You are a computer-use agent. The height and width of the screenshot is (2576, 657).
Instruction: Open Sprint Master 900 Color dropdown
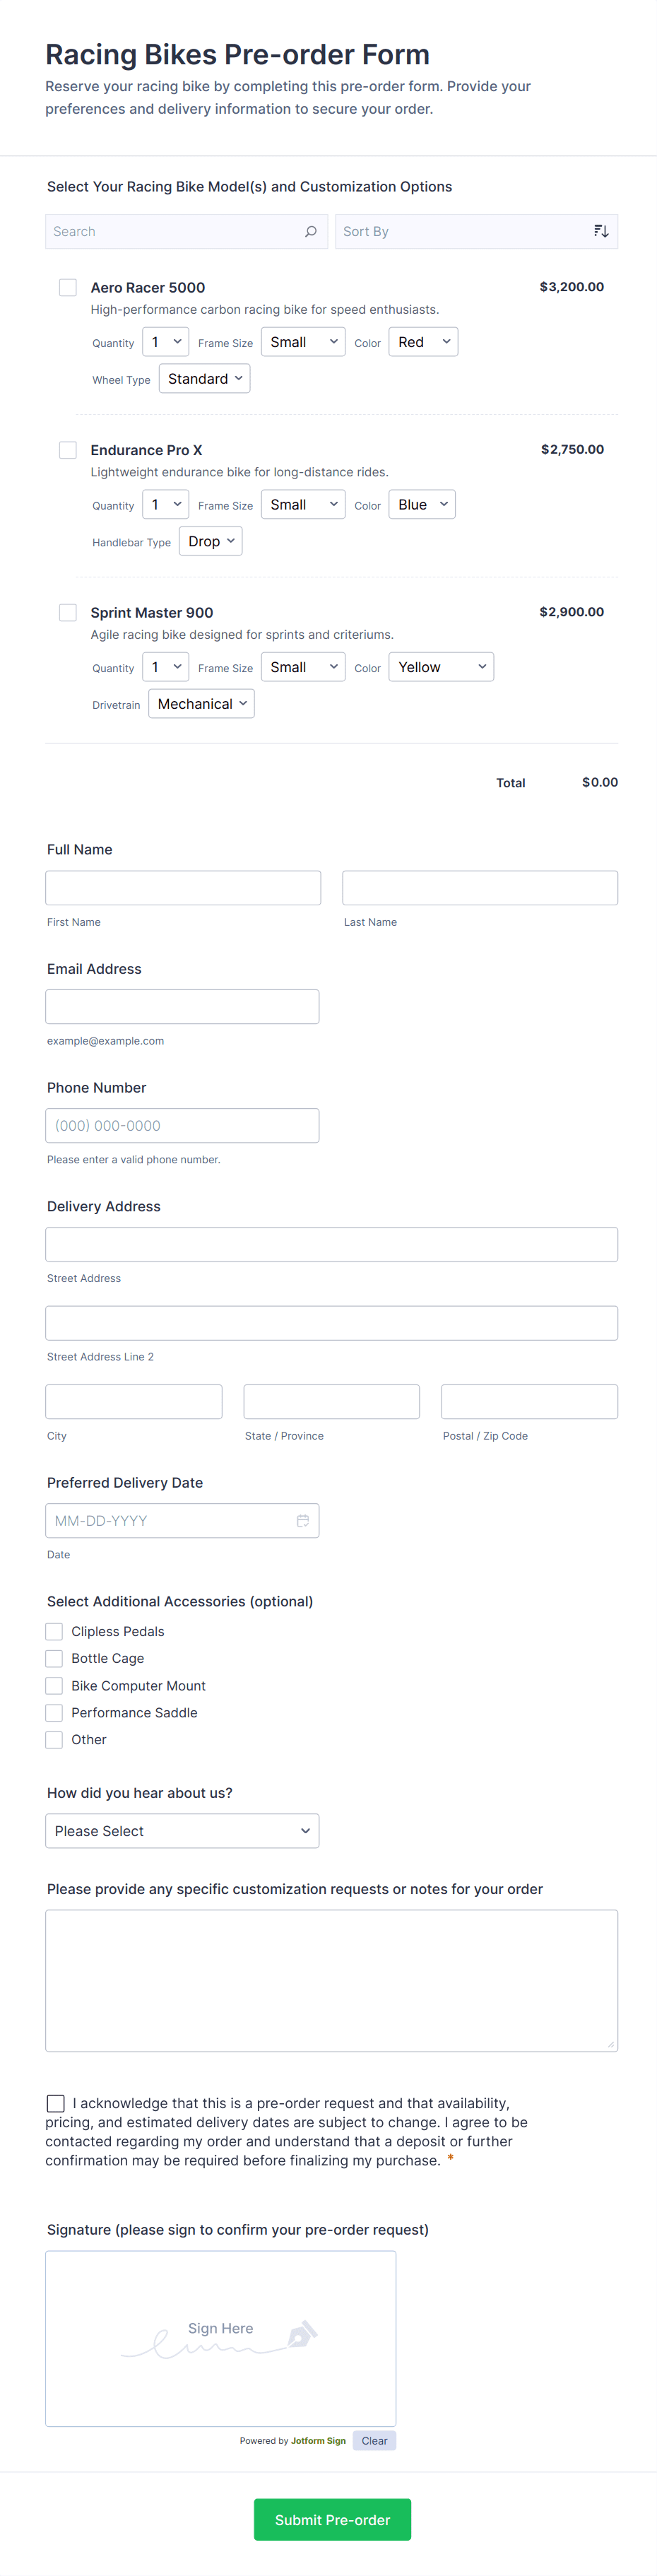coord(441,667)
